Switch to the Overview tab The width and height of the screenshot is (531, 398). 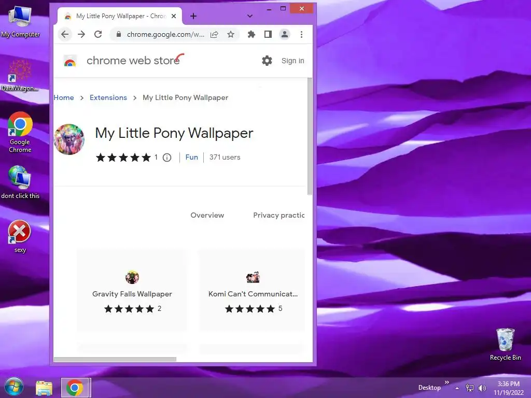tap(207, 215)
